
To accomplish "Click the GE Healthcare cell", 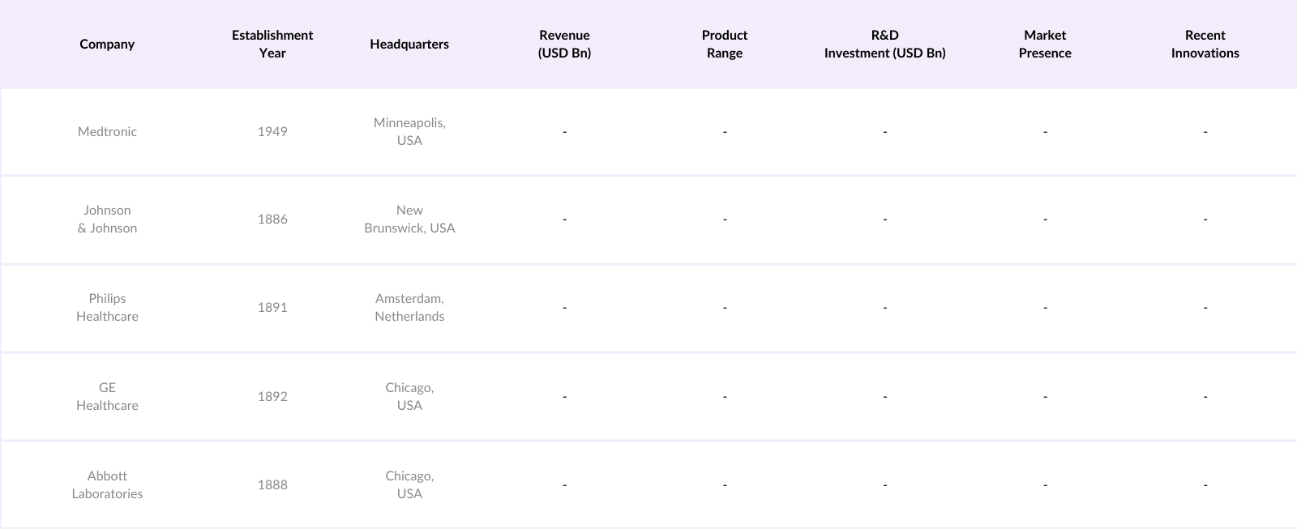I will (107, 396).
